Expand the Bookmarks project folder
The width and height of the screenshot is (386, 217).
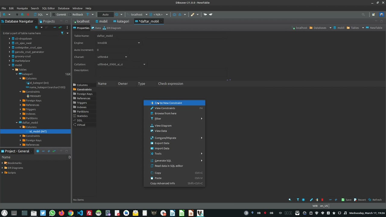point(2,163)
